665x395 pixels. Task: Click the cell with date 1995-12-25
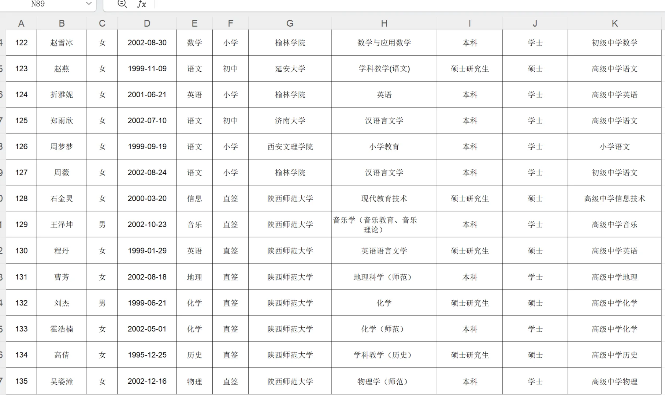click(146, 355)
